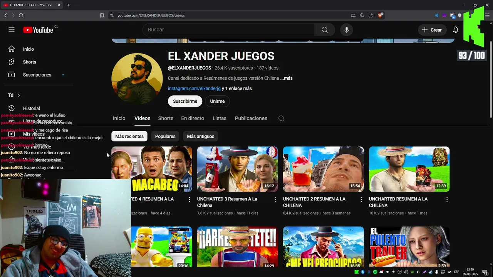Expand channel description with ...más
Screen dimensions: 493x277
click(x=286, y=78)
